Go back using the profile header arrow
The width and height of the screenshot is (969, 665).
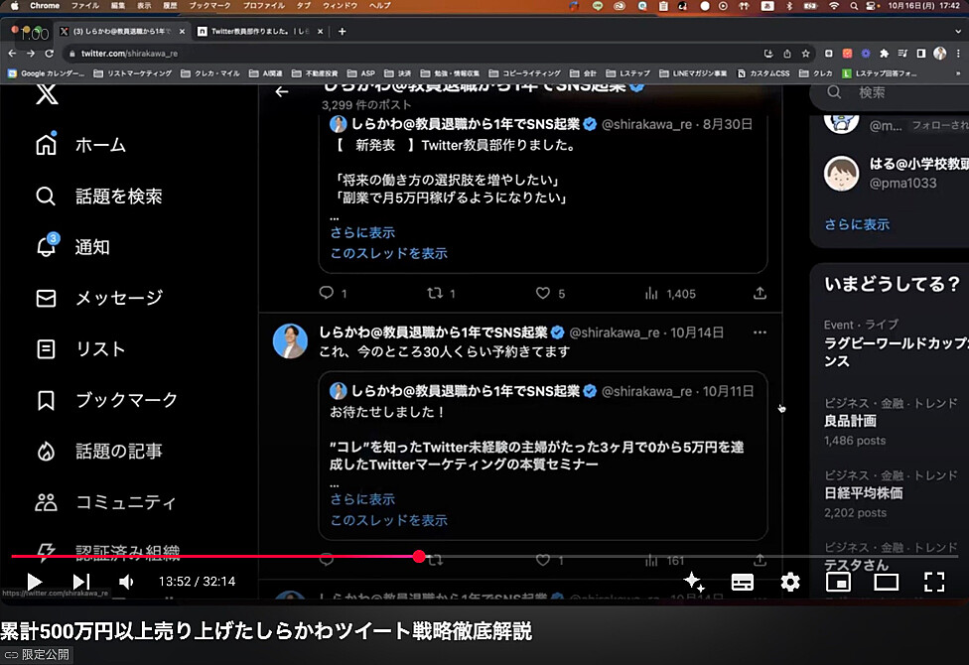click(x=282, y=92)
